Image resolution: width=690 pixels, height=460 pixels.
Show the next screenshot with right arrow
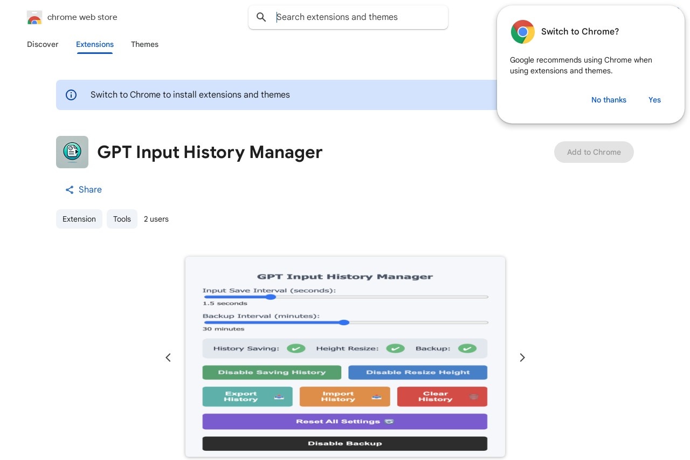[522, 358]
